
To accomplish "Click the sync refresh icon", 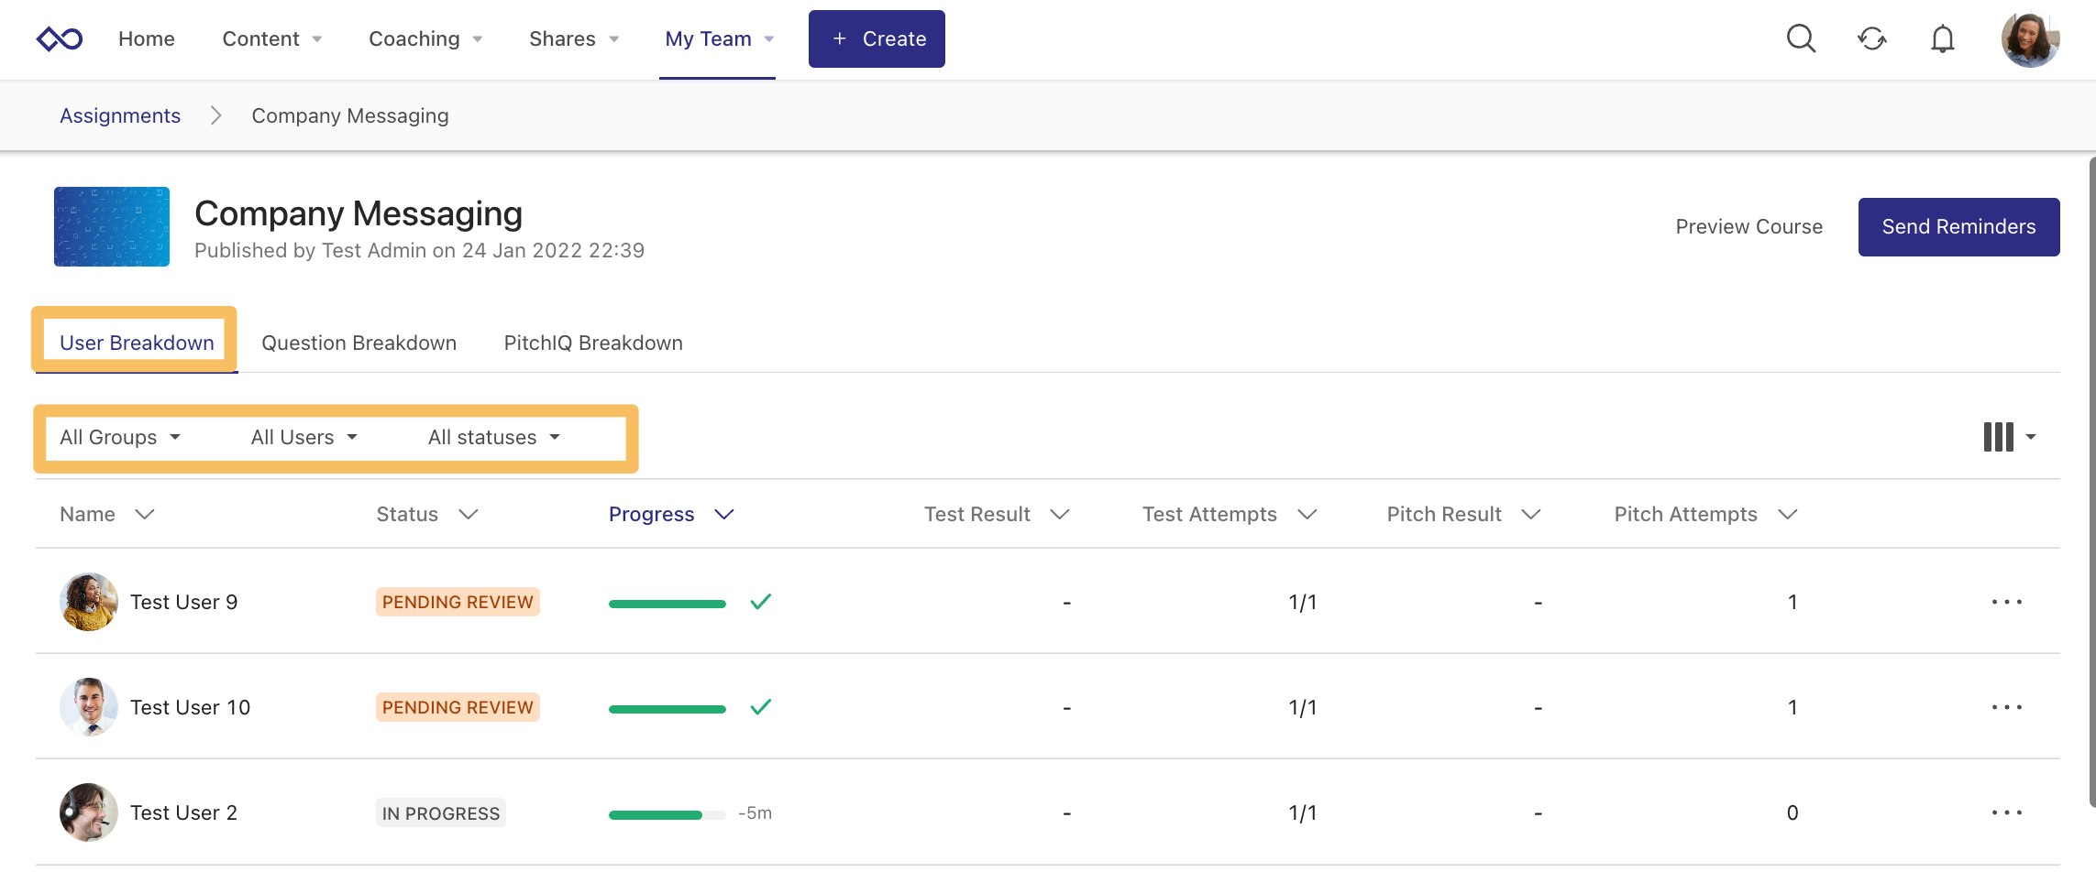I will [x=1871, y=38].
